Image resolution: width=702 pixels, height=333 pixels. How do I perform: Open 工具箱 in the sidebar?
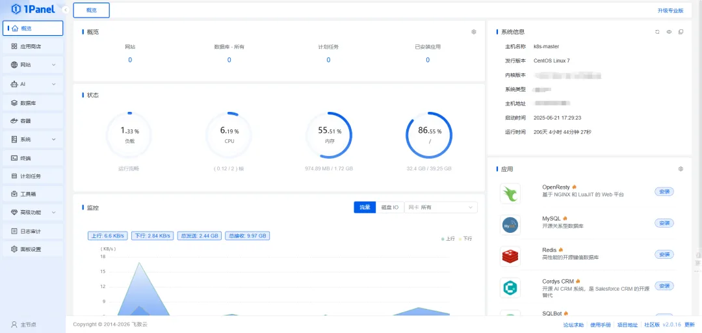point(32,194)
